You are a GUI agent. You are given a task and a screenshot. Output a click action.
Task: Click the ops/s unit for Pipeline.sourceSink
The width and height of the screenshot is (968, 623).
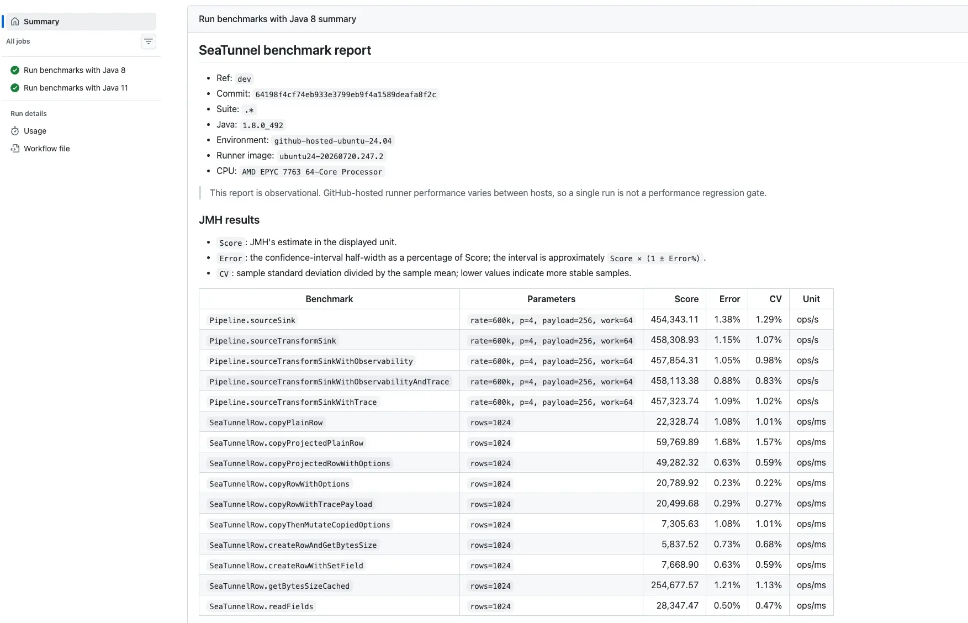[808, 319]
